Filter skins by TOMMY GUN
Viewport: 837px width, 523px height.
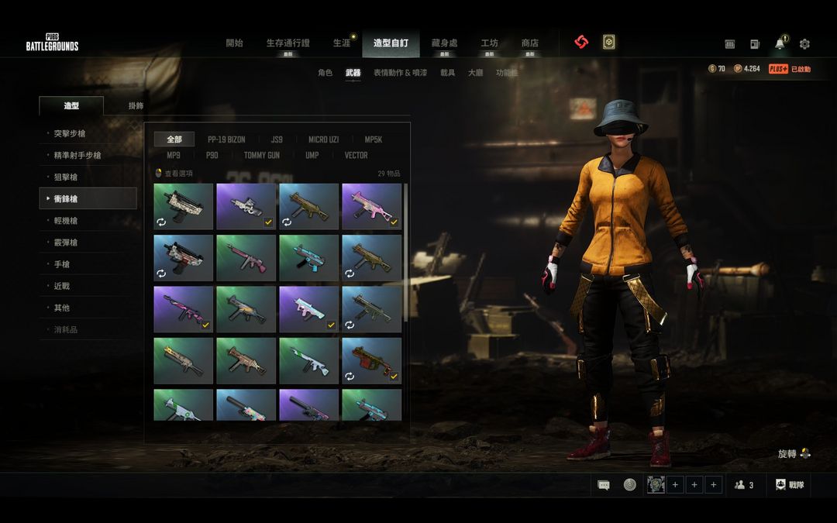[262, 155]
